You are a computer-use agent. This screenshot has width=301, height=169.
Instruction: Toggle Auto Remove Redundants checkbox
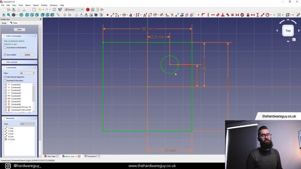tap(5, 47)
